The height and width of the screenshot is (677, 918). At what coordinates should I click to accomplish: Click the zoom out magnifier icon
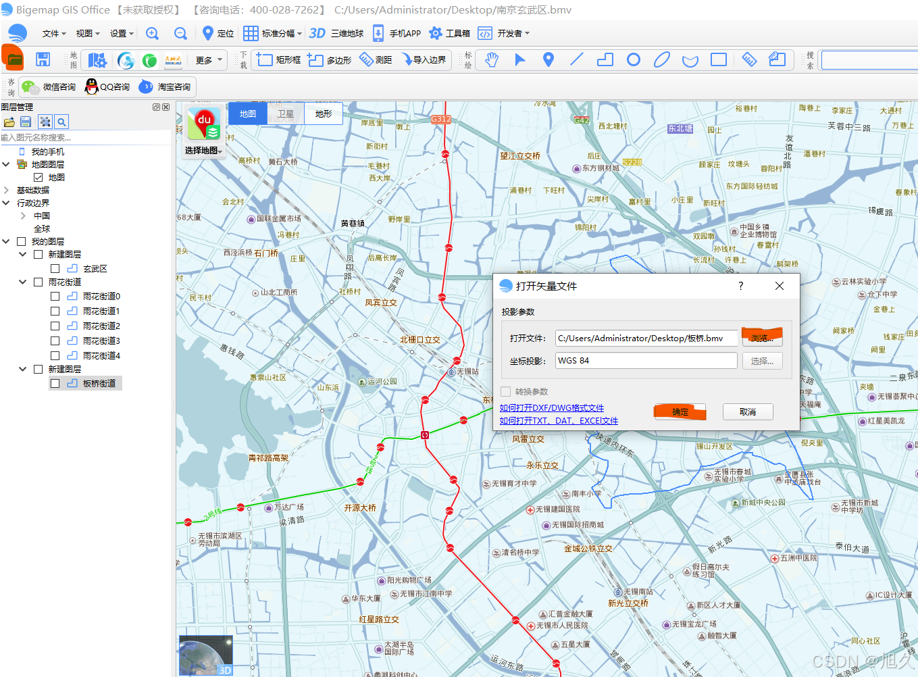coord(180,33)
